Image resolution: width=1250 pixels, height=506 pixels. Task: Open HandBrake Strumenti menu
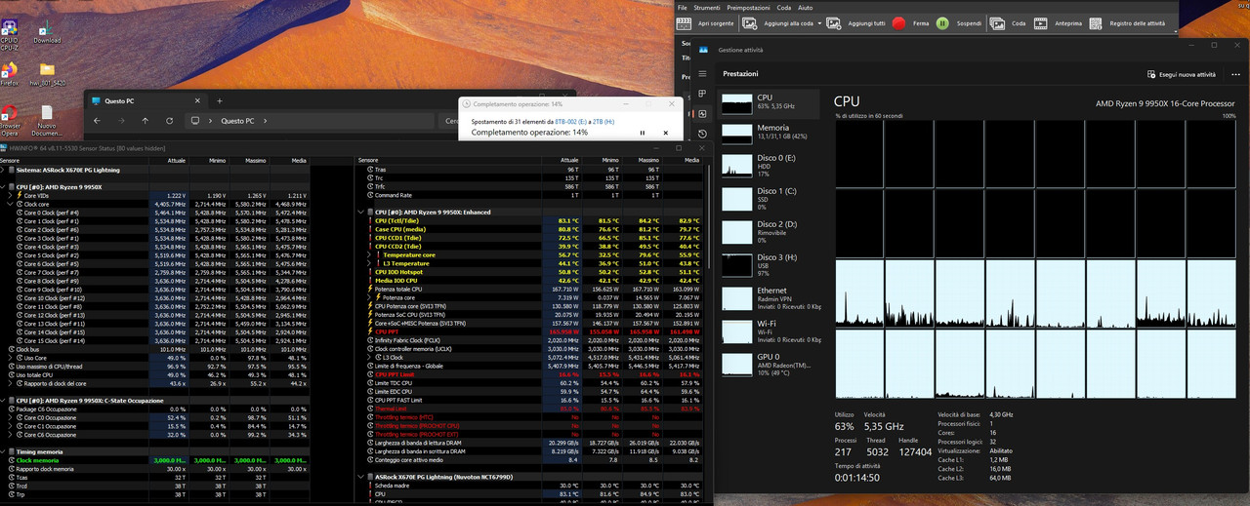pos(706,8)
